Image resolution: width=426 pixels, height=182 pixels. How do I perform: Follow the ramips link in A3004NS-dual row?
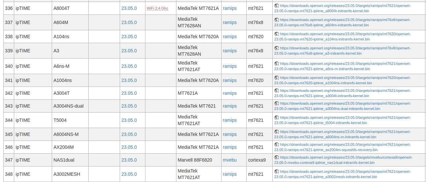(230, 106)
